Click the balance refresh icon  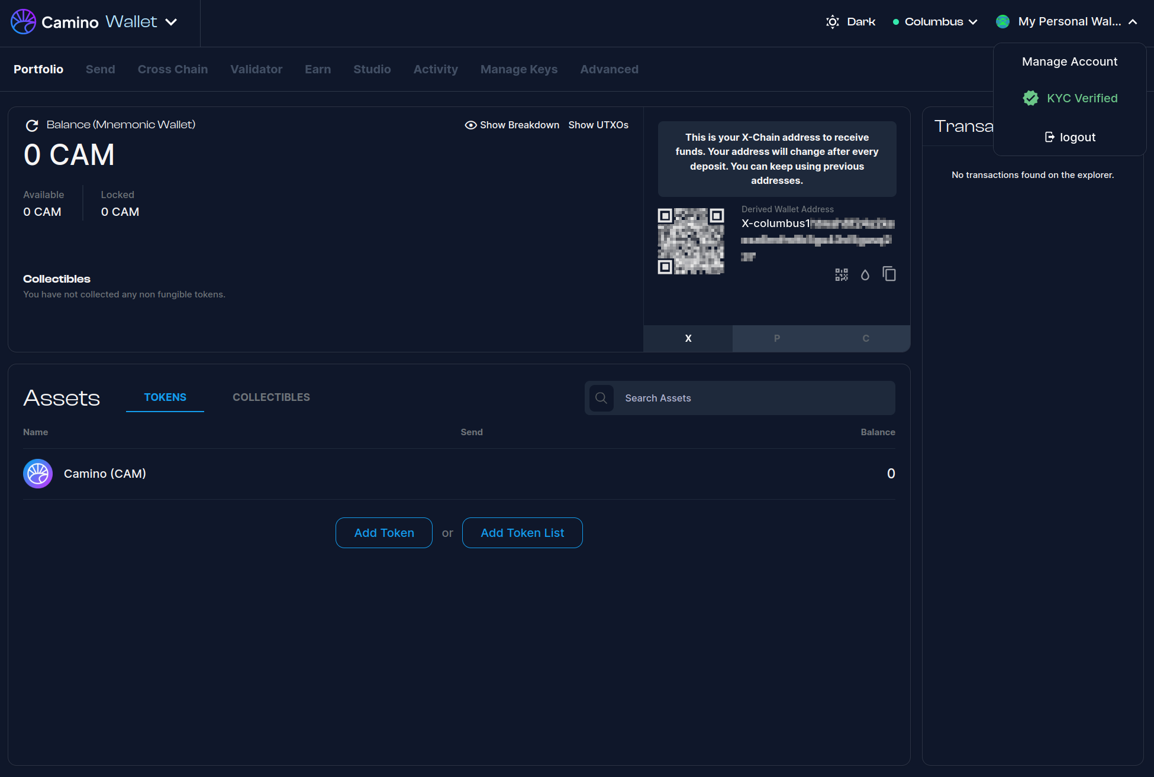[x=32, y=125]
